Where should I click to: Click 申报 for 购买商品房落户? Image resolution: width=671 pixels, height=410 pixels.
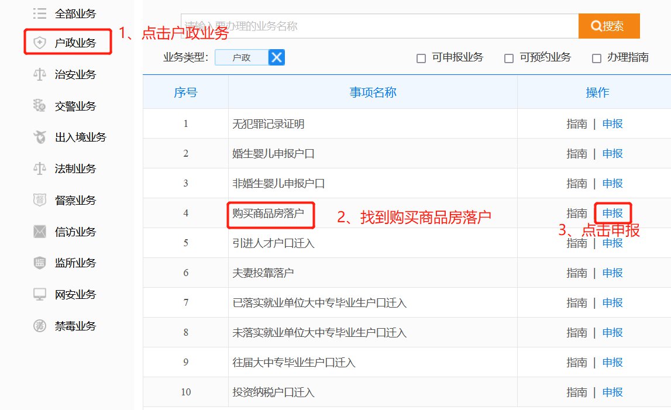612,213
